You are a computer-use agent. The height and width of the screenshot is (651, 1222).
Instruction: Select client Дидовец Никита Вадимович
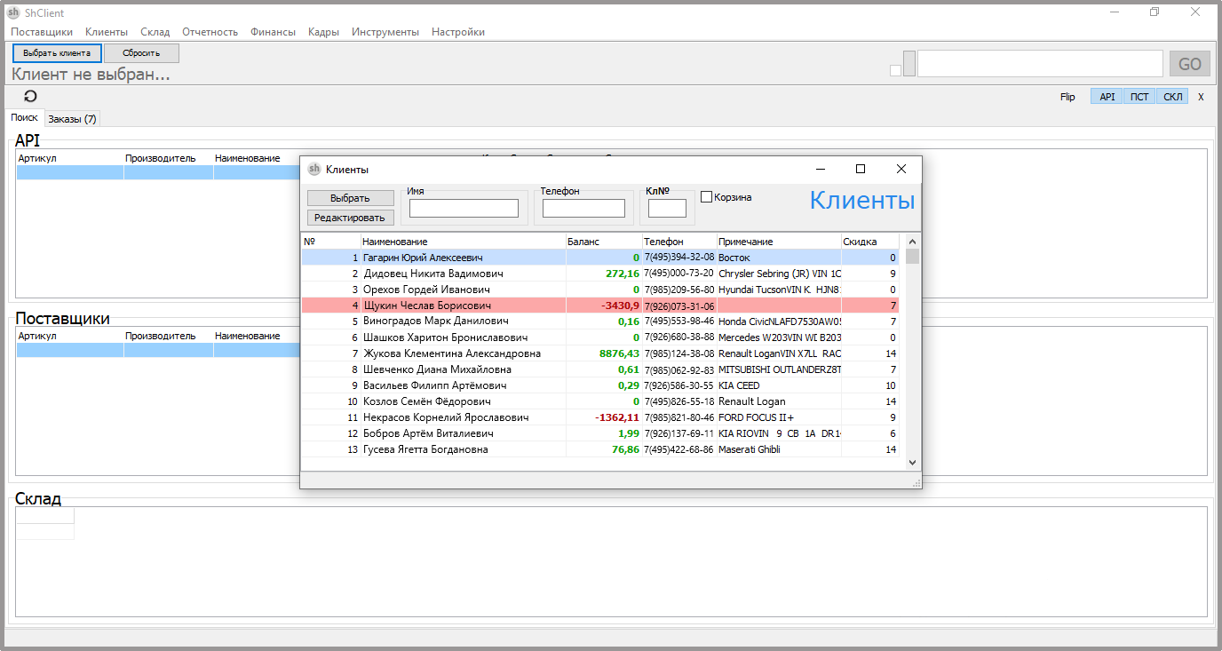click(600, 274)
